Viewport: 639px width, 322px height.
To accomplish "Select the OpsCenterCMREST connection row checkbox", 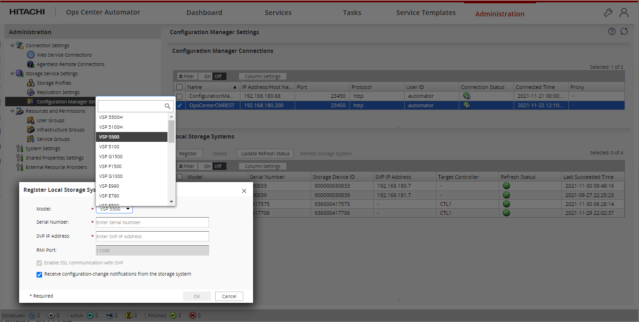I will [180, 105].
